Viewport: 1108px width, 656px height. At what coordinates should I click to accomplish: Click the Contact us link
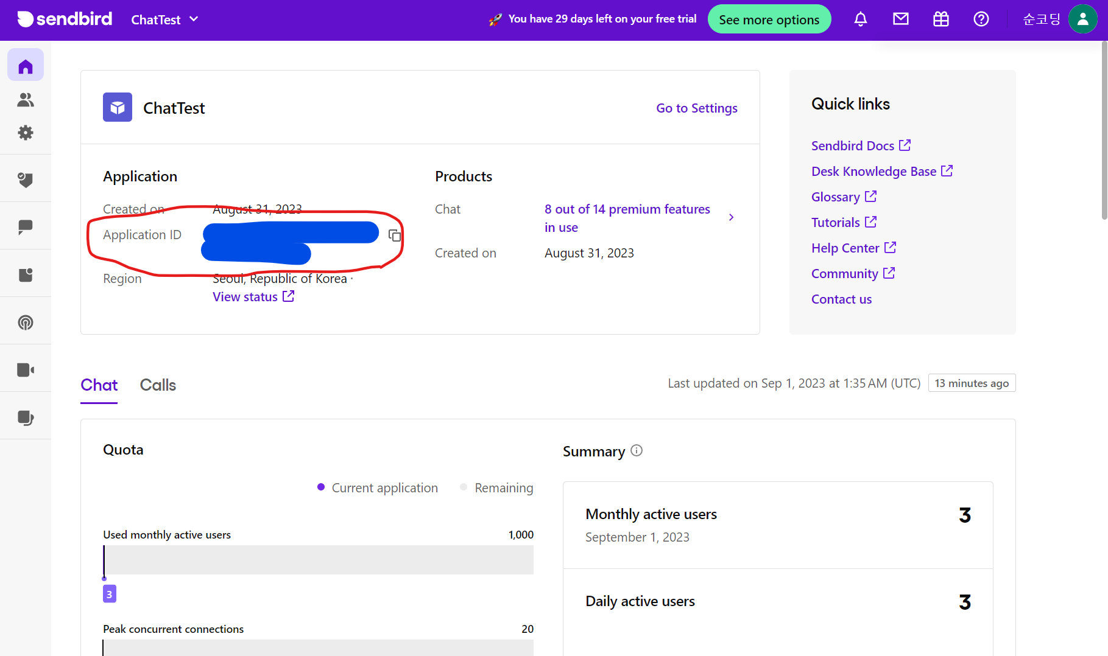tap(841, 299)
